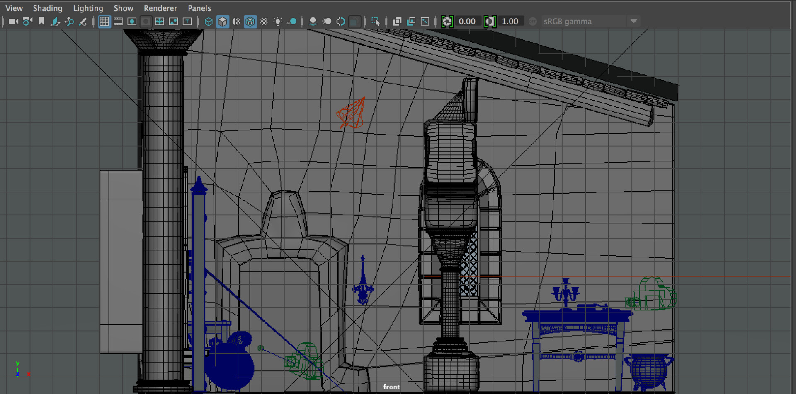
Task: Activate the Grease Pencil tool
Action: pos(83,22)
